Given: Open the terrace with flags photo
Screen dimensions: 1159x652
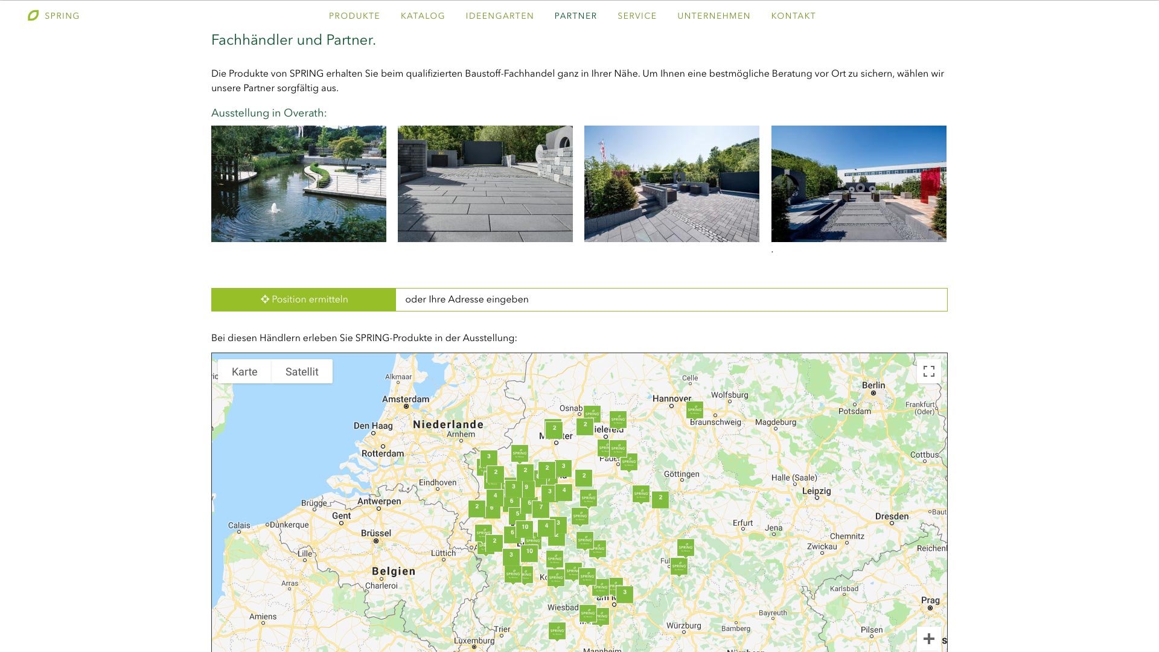Looking at the screenshot, I should 672,184.
